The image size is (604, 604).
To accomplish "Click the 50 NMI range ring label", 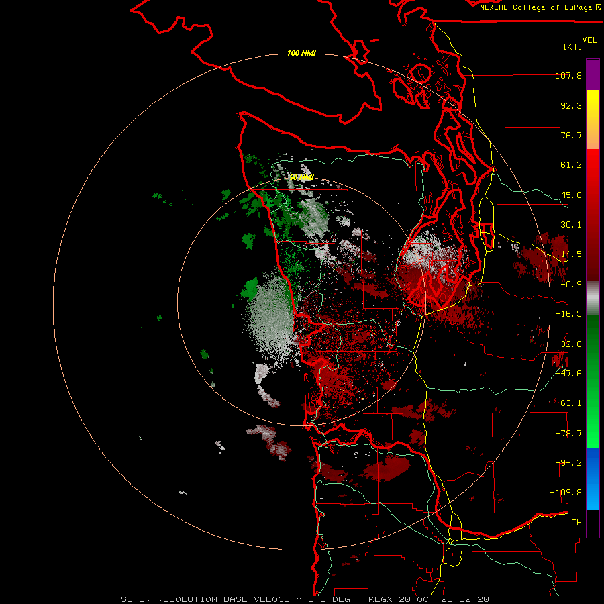I will [301, 177].
